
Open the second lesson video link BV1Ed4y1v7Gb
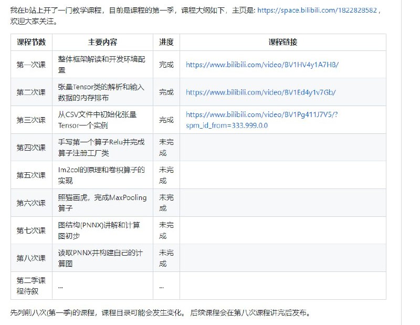261,92
